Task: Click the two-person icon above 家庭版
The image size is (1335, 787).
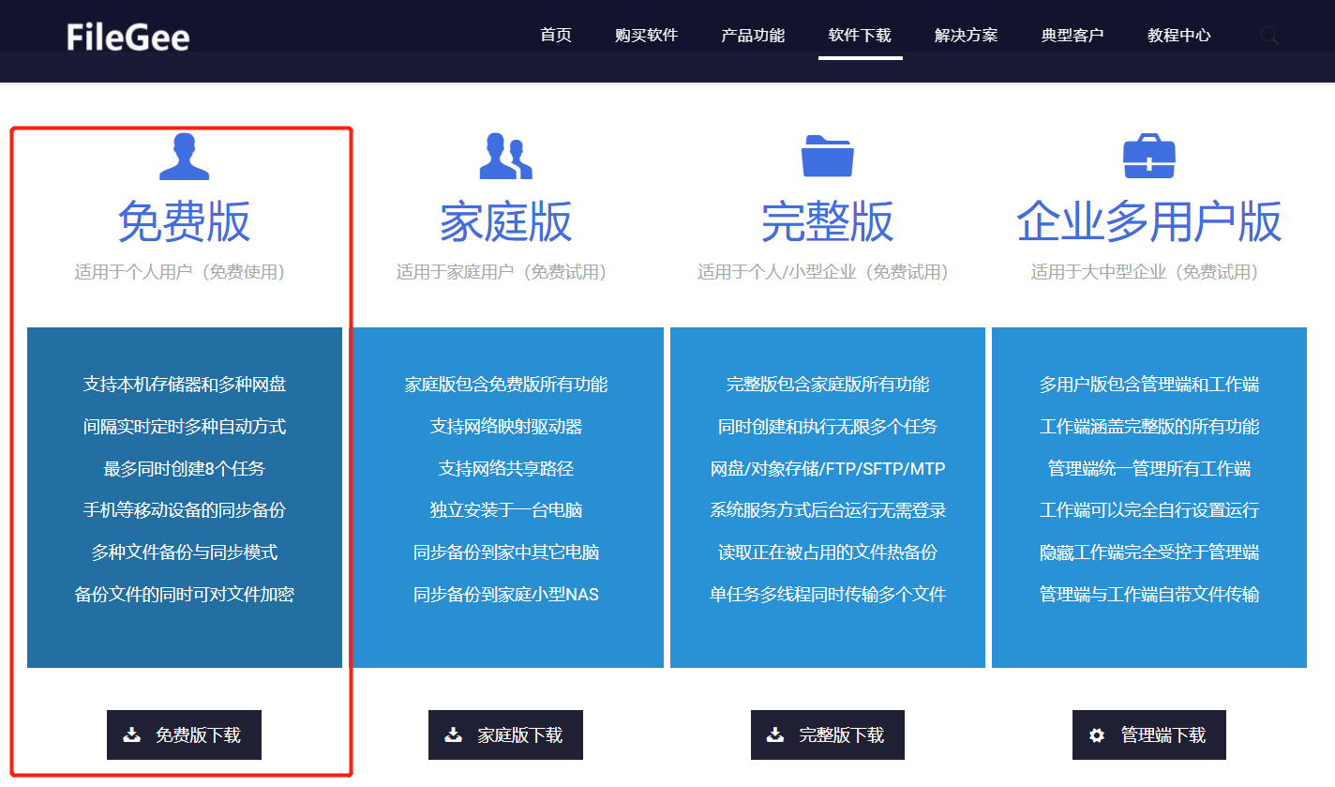Action: click(x=506, y=157)
